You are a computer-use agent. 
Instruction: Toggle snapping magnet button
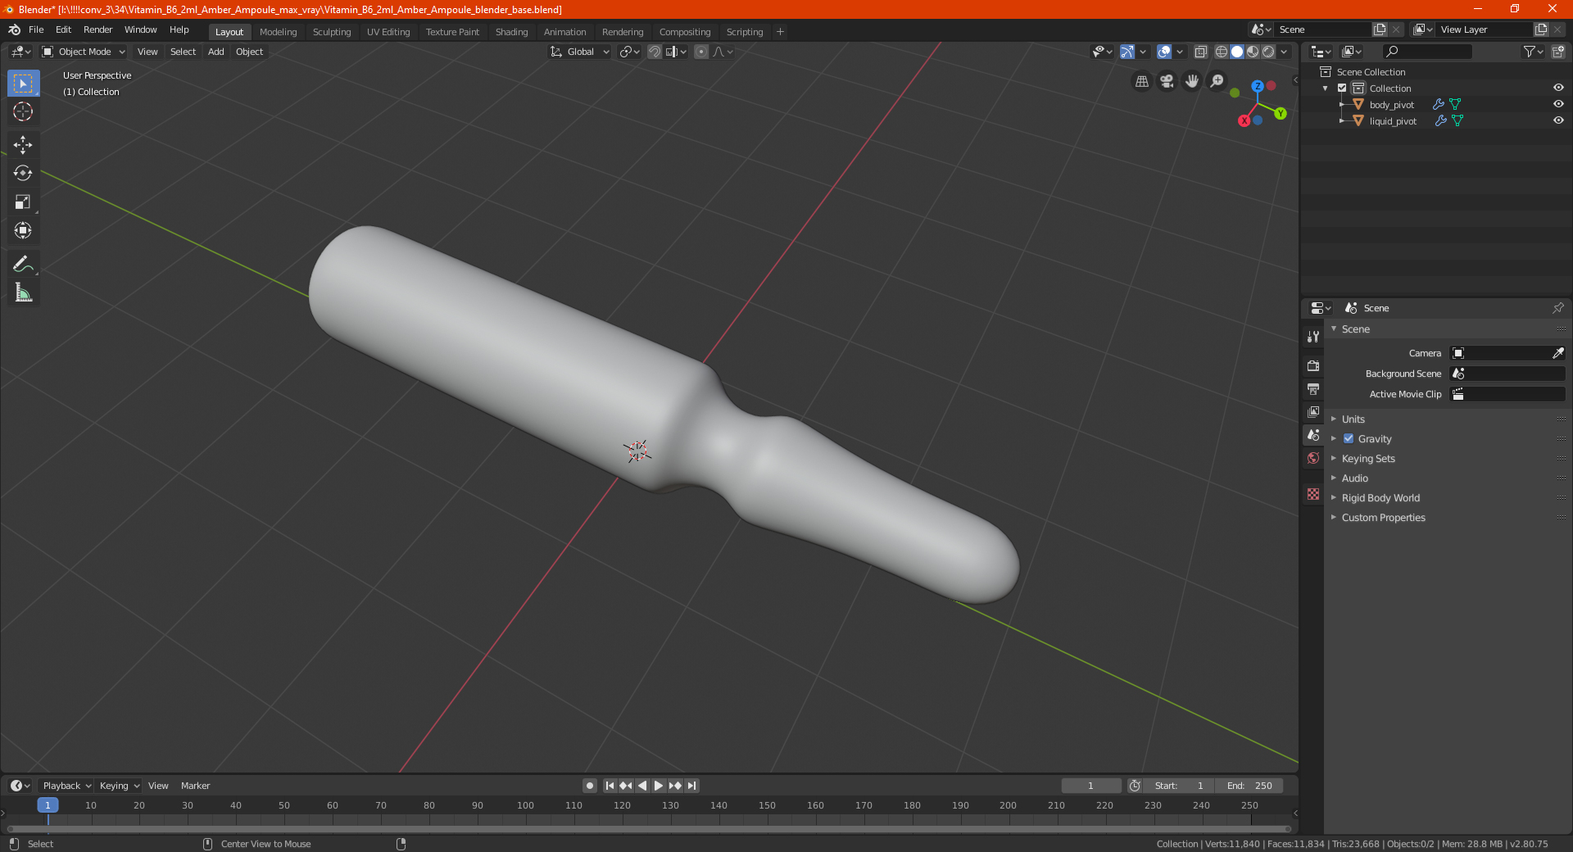[654, 52]
